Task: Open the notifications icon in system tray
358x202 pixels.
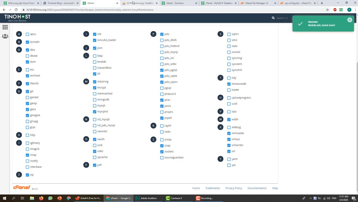Action: 354,198
